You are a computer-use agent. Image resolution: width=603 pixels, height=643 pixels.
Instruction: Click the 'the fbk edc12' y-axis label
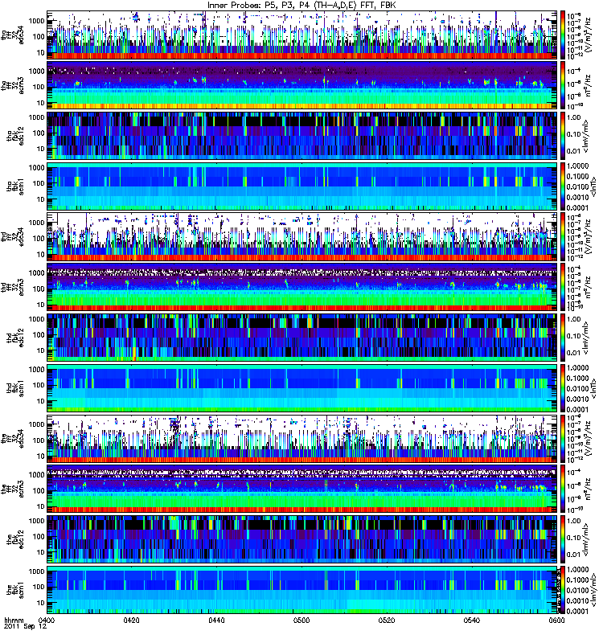tap(15, 539)
